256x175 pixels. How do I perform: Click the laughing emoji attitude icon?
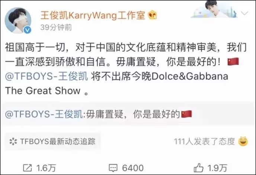tap(243, 141)
